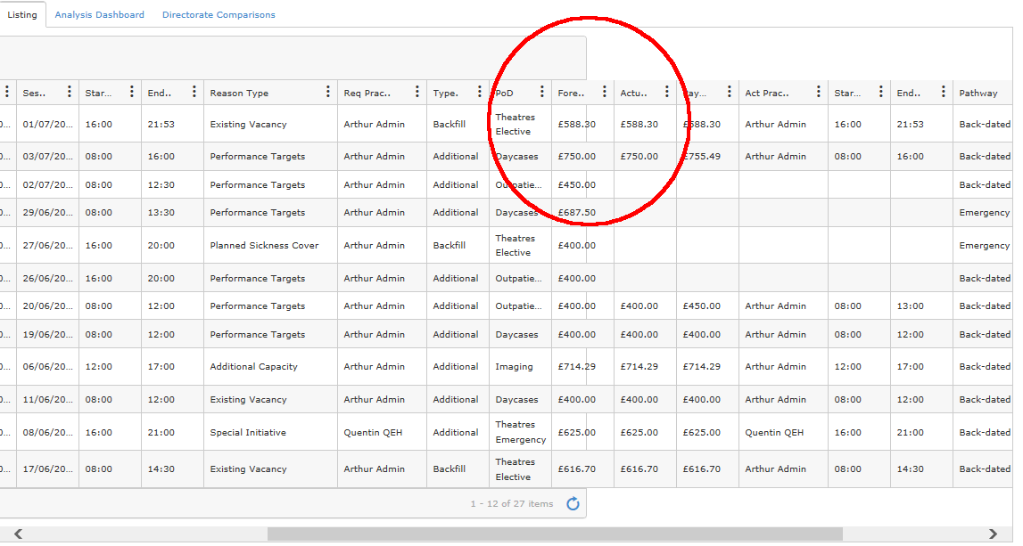Sort by the PoD column header
1023x546 pixels.
point(504,94)
